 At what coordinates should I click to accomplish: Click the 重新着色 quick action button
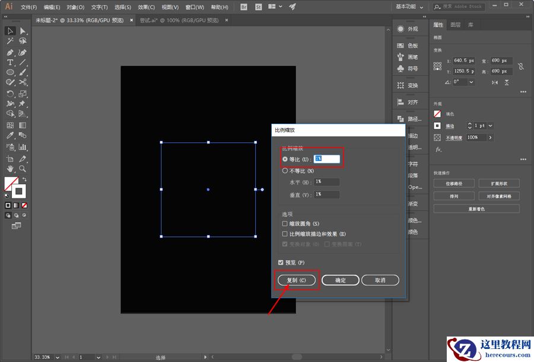[476, 209]
